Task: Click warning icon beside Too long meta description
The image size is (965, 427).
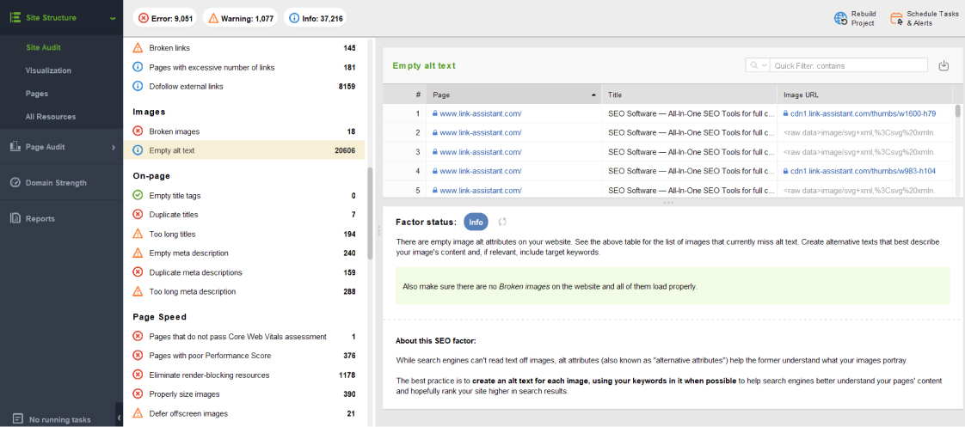Action: coord(138,291)
